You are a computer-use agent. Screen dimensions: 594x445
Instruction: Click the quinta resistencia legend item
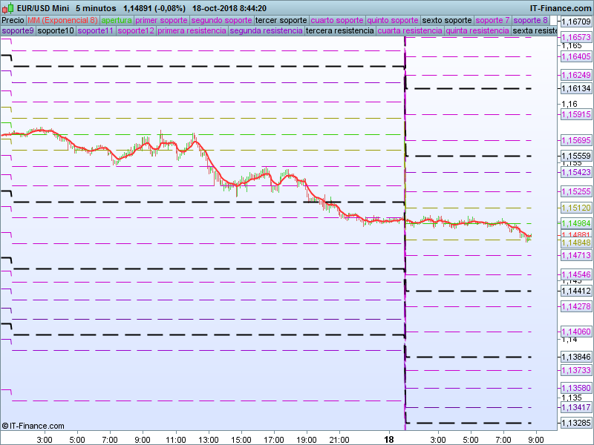pyautogui.click(x=477, y=31)
